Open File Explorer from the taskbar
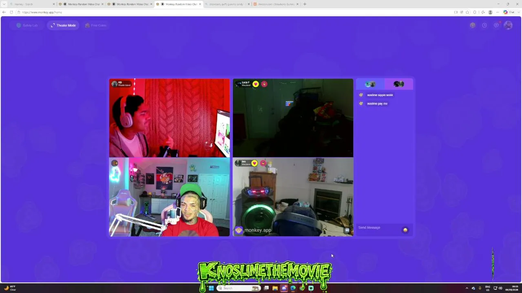Viewport: 522px width, 293px height. [x=275, y=288]
